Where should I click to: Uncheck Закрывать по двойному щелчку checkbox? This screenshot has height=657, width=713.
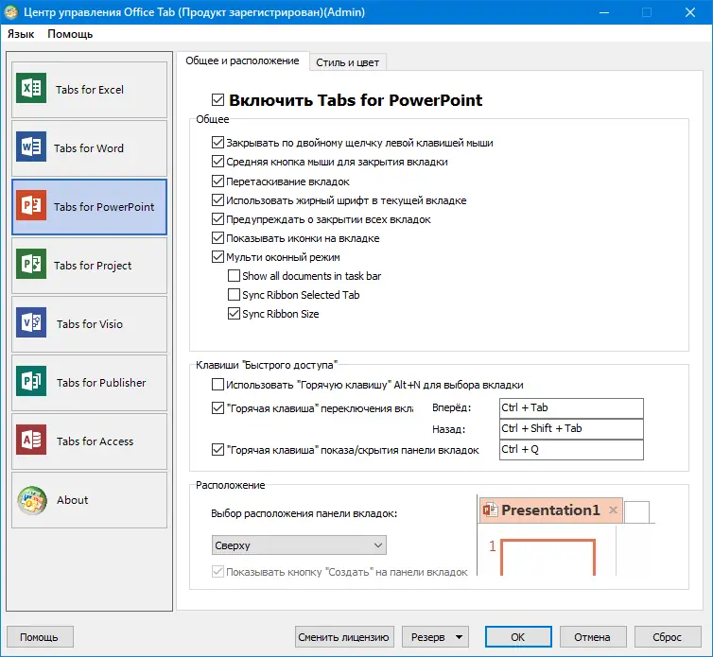[217, 143]
